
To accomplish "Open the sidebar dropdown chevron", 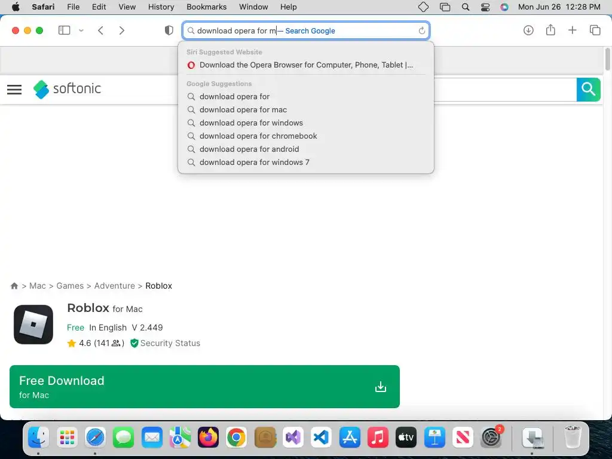I will coord(81,30).
